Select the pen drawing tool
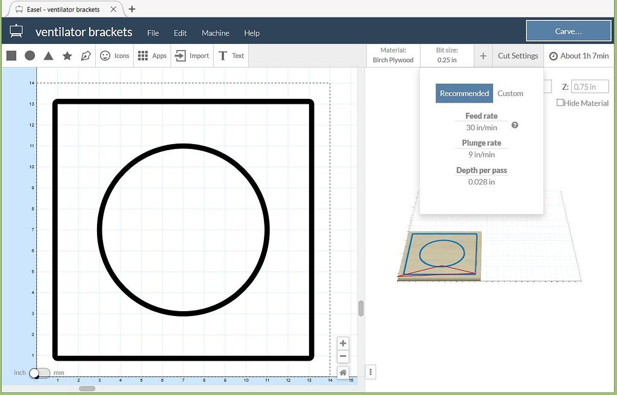617x395 pixels. pos(86,55)
